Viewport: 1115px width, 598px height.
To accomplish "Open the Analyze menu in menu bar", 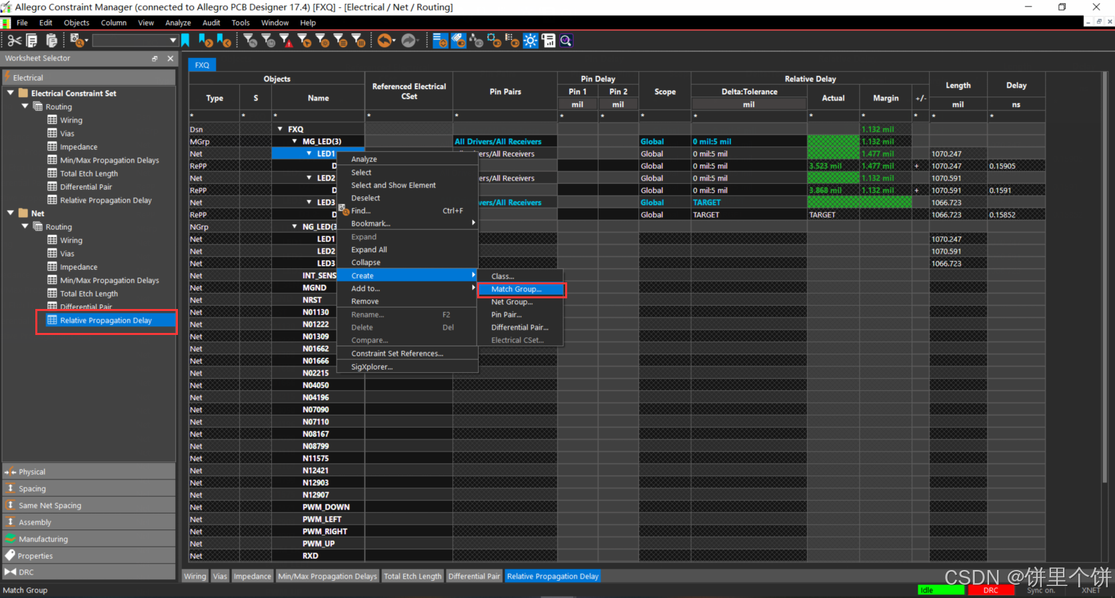I will click(178, 23).
